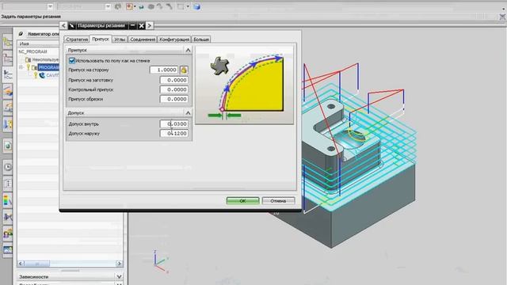The height and width of the screenshot is (285, 507).
Task: Expand the Зависимости panel
Action: coord(119,276)
